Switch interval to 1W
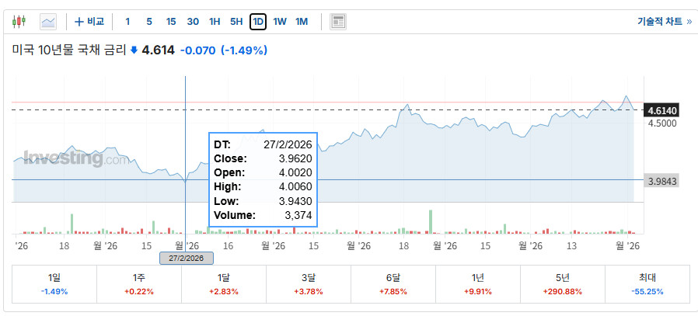This screenshot has height=316, width=698. [x=280, y=21]
